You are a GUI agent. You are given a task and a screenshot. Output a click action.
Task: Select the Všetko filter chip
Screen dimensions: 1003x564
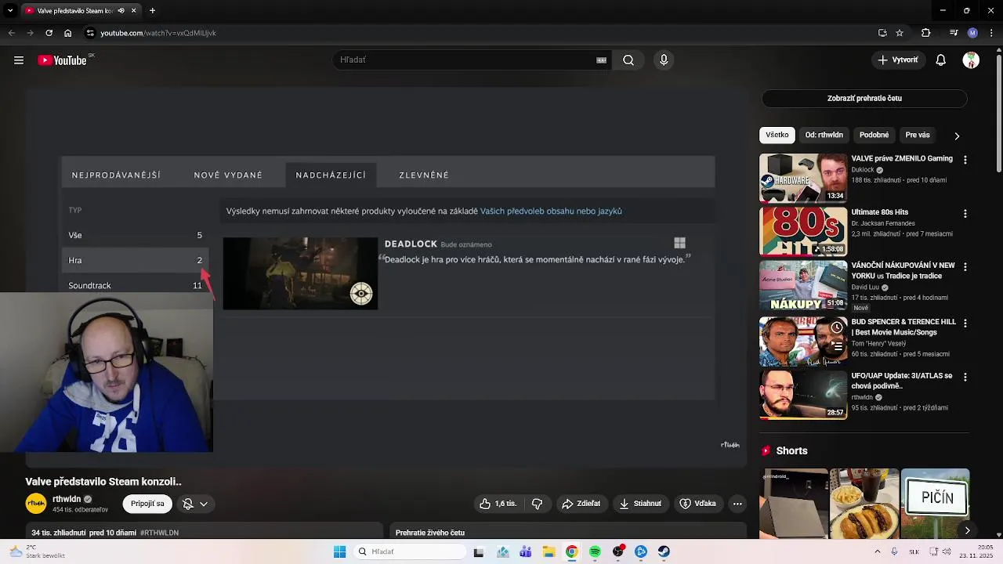777,135
